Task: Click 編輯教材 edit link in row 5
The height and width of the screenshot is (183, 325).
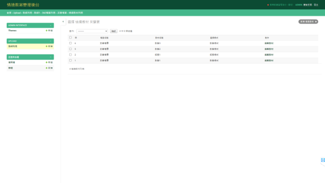Action: click(269, 49)
